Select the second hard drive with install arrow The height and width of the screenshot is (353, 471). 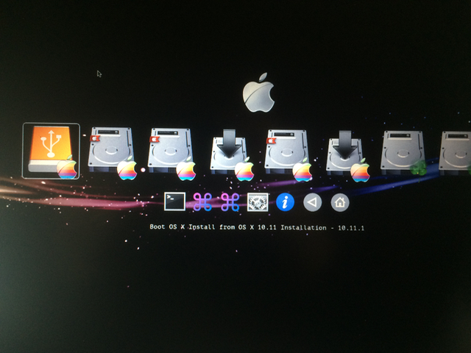(348, 156)
